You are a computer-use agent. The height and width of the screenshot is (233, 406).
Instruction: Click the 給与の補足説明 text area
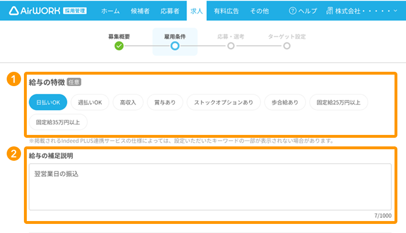[210, 187]
